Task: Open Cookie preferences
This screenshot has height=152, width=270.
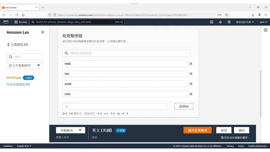Action: point(257,146)
